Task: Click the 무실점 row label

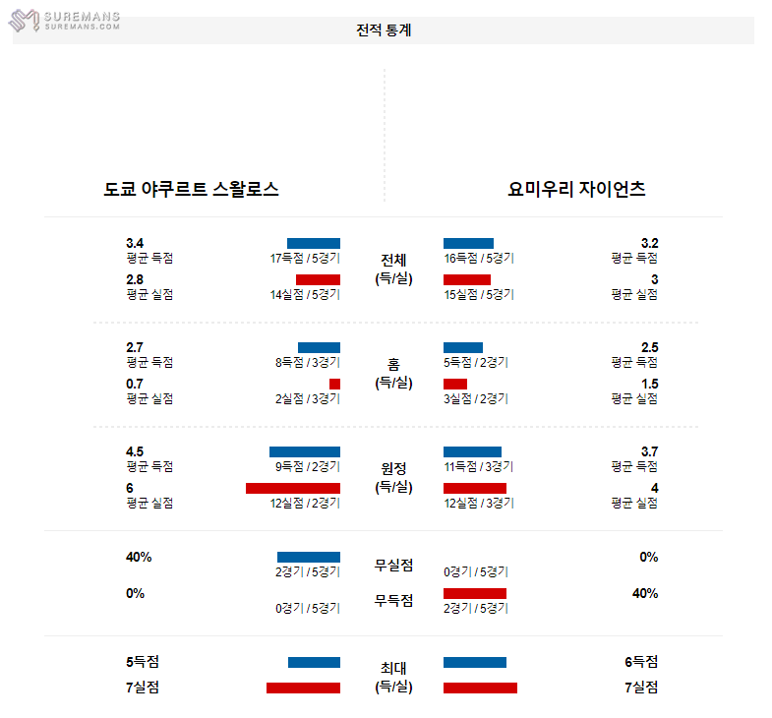Action: (393, 566)
